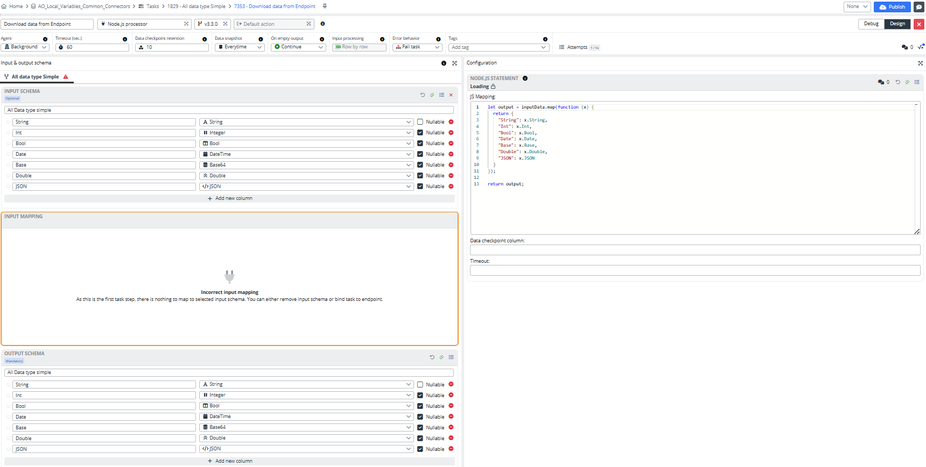Open the chat icon next to Publish

pyautogui.click(x=919, y=7)
